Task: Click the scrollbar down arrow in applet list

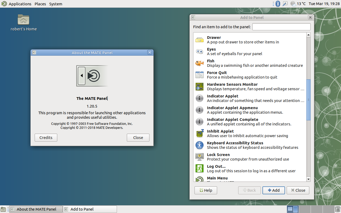Action: point(308,179)
